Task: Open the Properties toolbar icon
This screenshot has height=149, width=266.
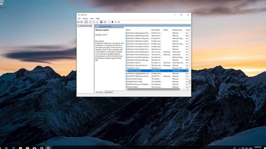Action: click(x=91, y=22)
